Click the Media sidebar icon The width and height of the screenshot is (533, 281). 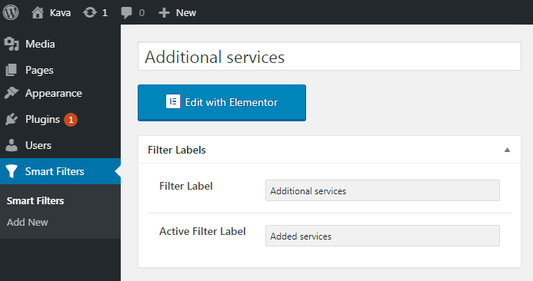[12, 44]
